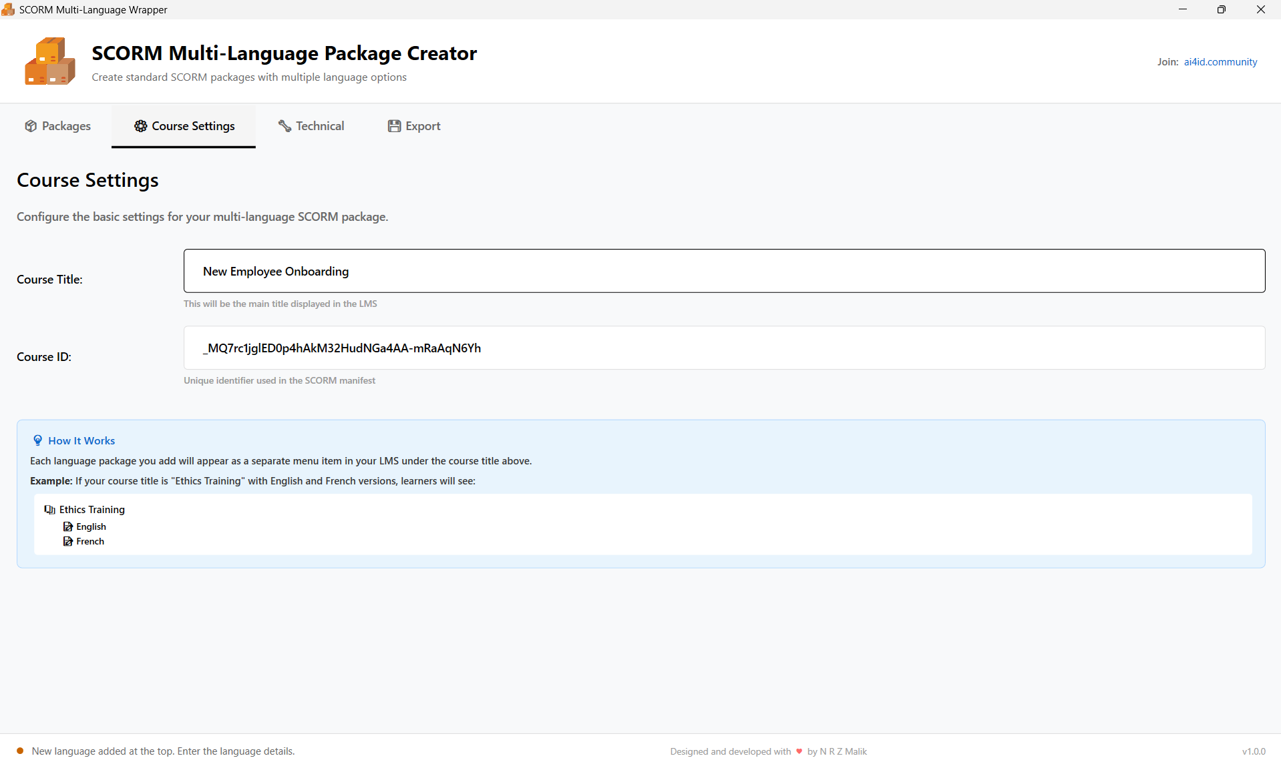Screen dimensions: 1281x764
Task: Minimize the SCORM Wrapper window
Action: click(x=1183, y=9)
